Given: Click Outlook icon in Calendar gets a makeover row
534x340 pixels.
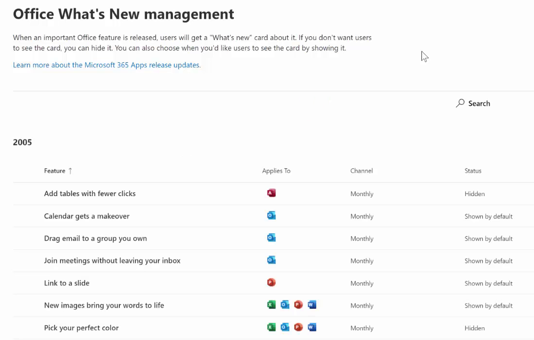Looking at the screenshot, I should (x=271, y=216).
